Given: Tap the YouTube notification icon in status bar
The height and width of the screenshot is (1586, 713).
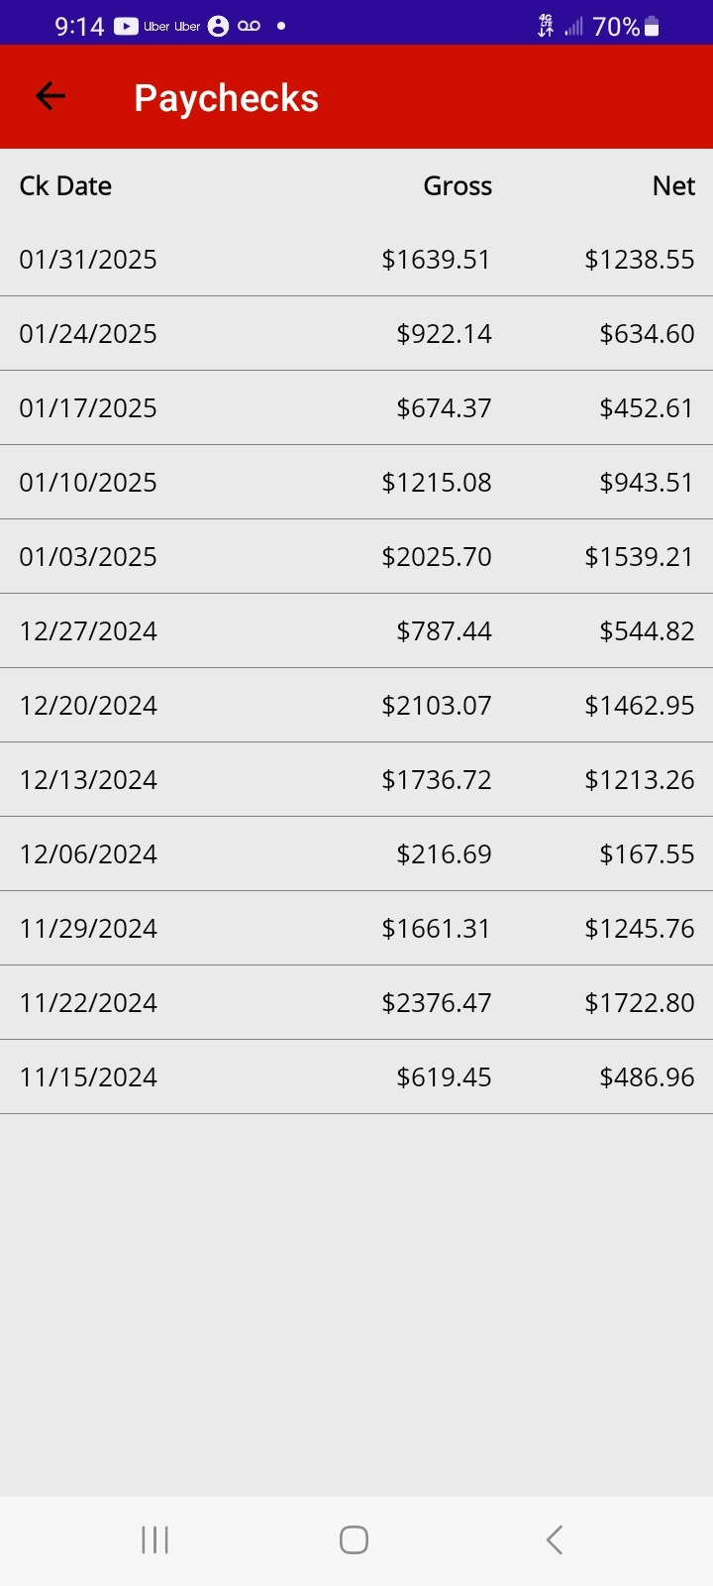Looking at the screenshot, I should pyautogui.click(x=126, y=27).
